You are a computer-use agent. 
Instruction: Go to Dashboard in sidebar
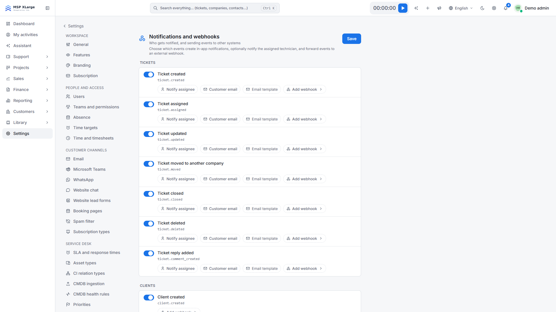[x=28, y=24]
